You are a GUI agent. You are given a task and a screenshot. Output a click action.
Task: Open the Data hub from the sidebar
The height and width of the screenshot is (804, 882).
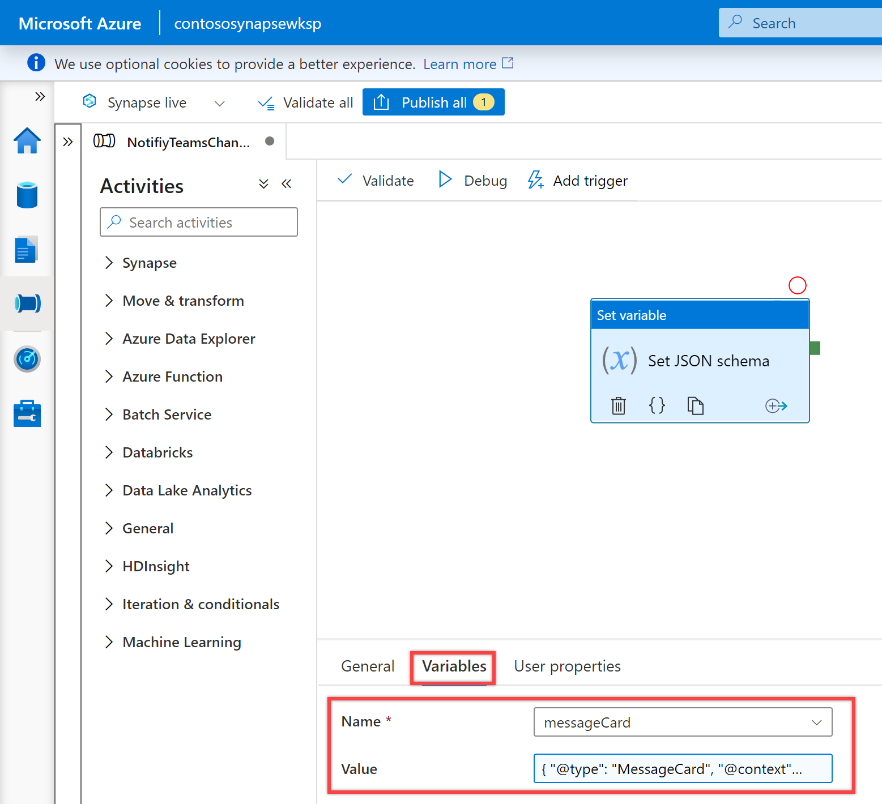[27, 195]
